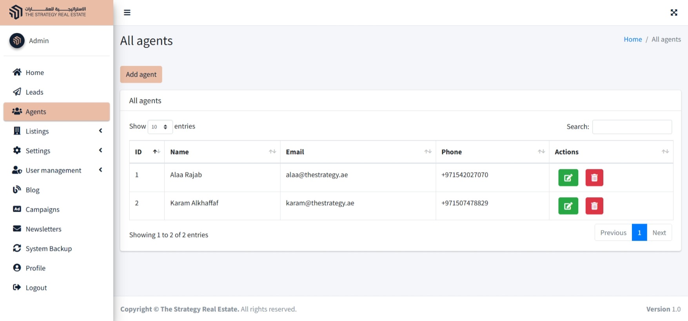Edit agent Alaa Rajab with green icon
688x321 pixels.
pos(568,178)
